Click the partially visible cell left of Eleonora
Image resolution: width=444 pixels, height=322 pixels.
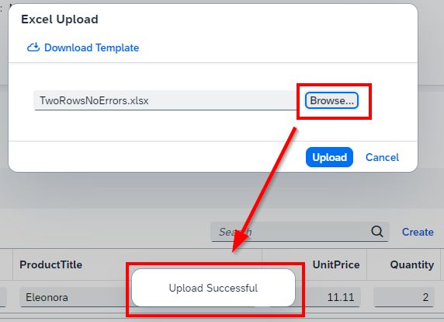(x=3, y=297)
